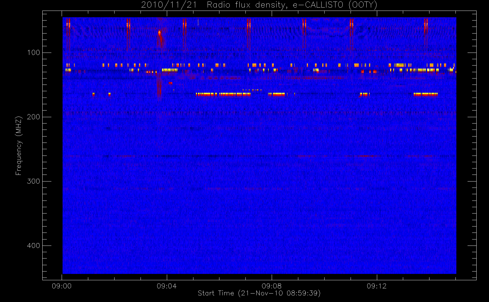
Task: Select the 400 MHz axis tick label
Action: pos(34,246)
